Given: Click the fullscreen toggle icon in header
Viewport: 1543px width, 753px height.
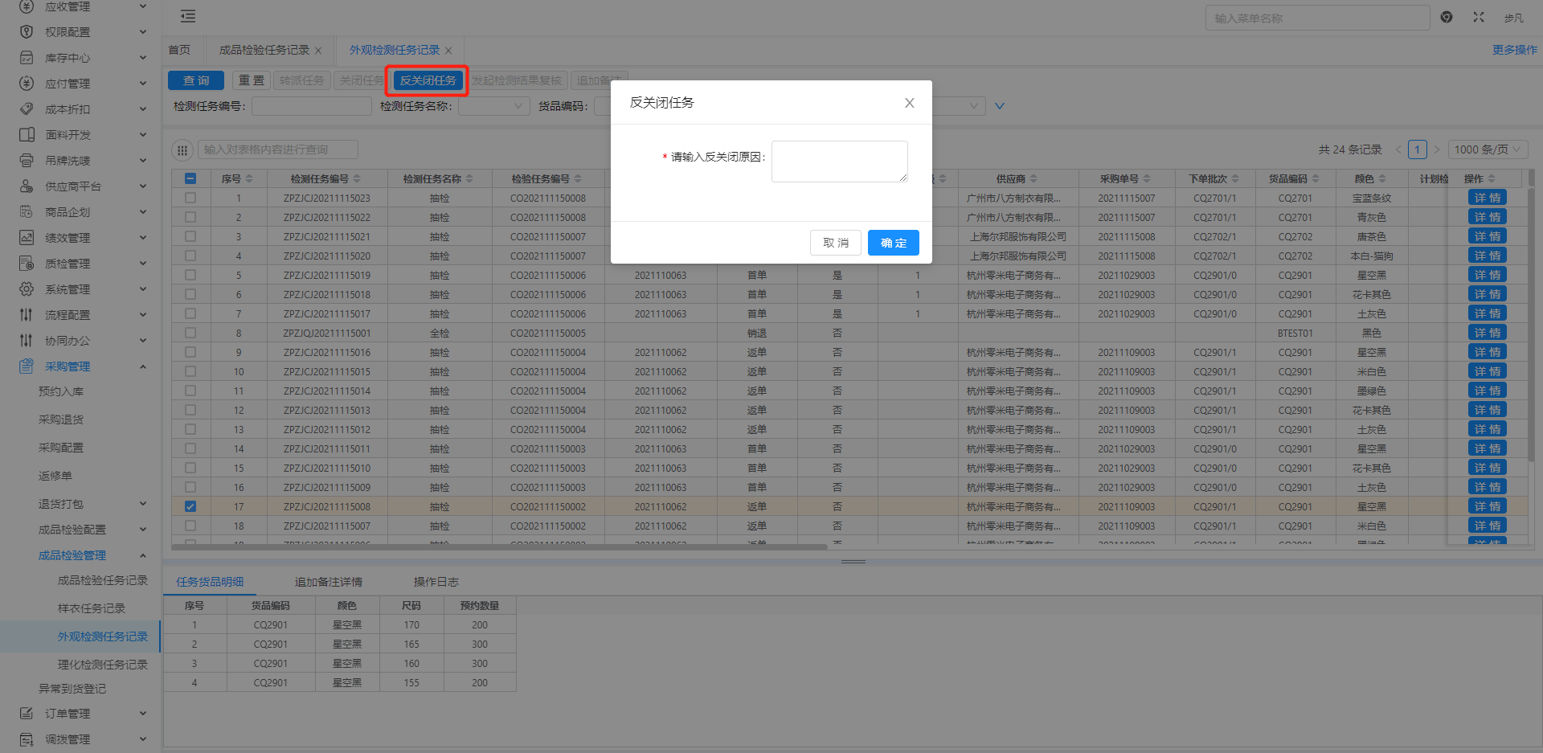Looking at the screenshot, I should coord(1479,17).
